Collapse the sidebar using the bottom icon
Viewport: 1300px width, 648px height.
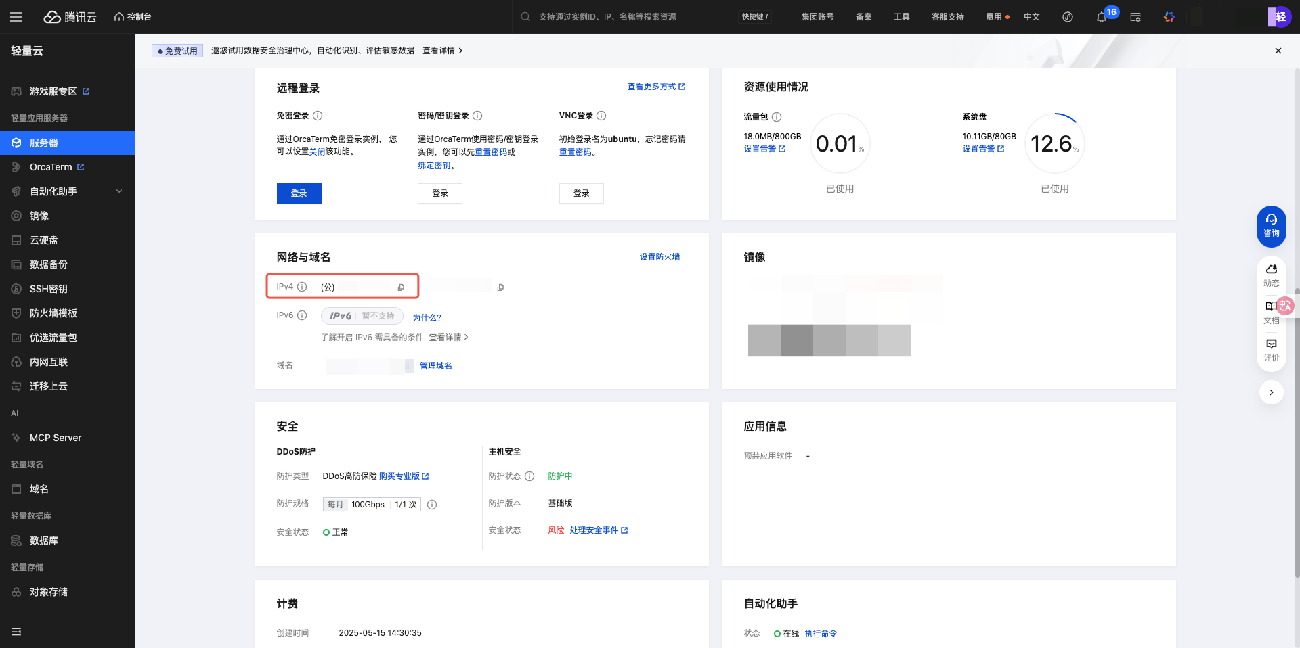(16, 632)
